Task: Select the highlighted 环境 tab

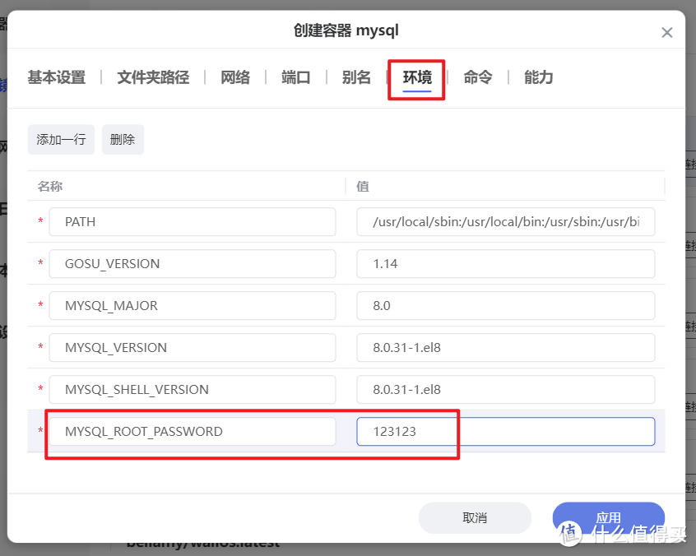Action: click(x=416, y=76)
